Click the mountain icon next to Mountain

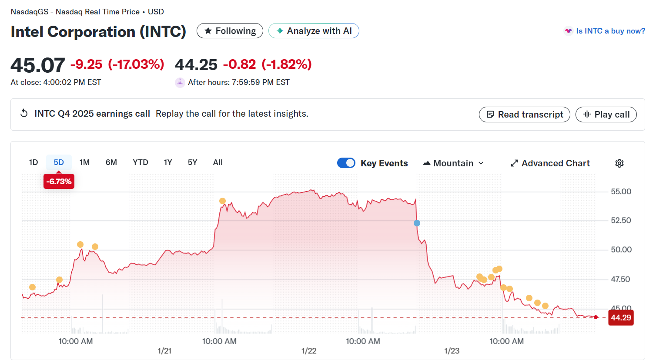(x=427, y=163)
